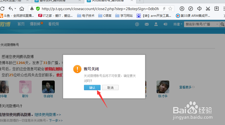Open the downloads icon

click(x=217, y=9)
